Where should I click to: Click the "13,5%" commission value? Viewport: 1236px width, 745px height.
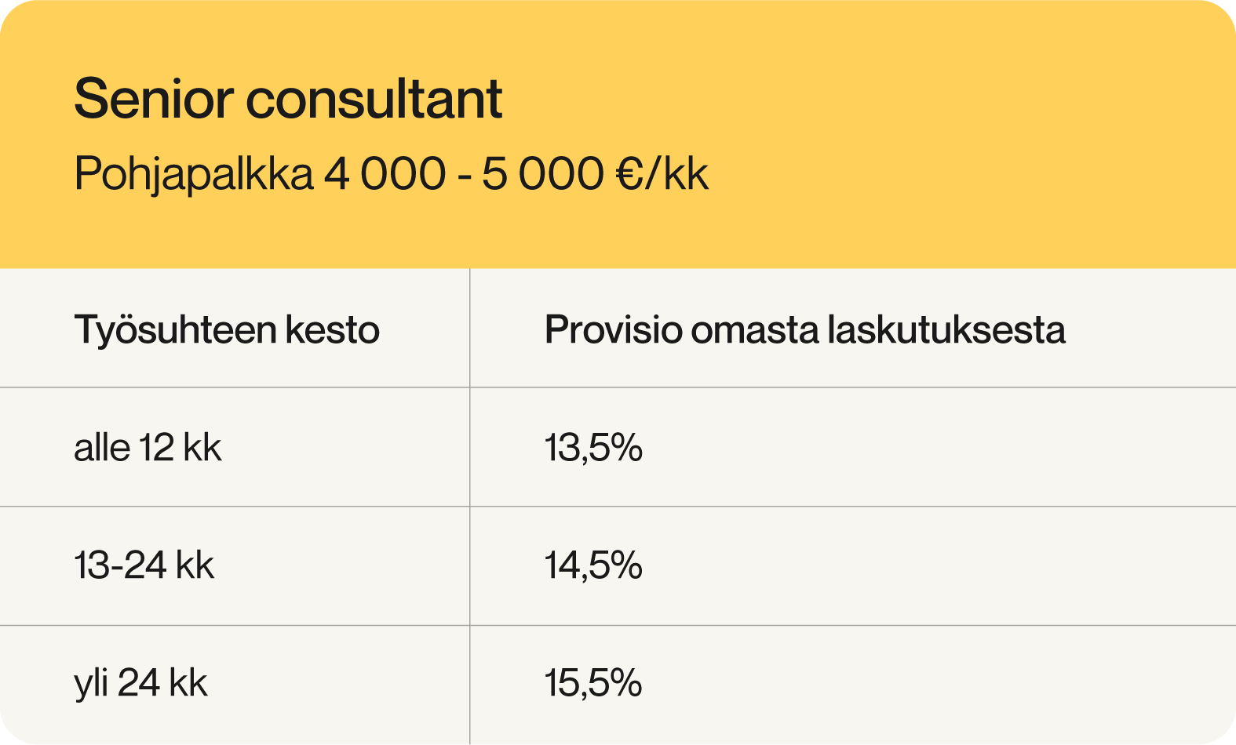[x=593, y=448]
